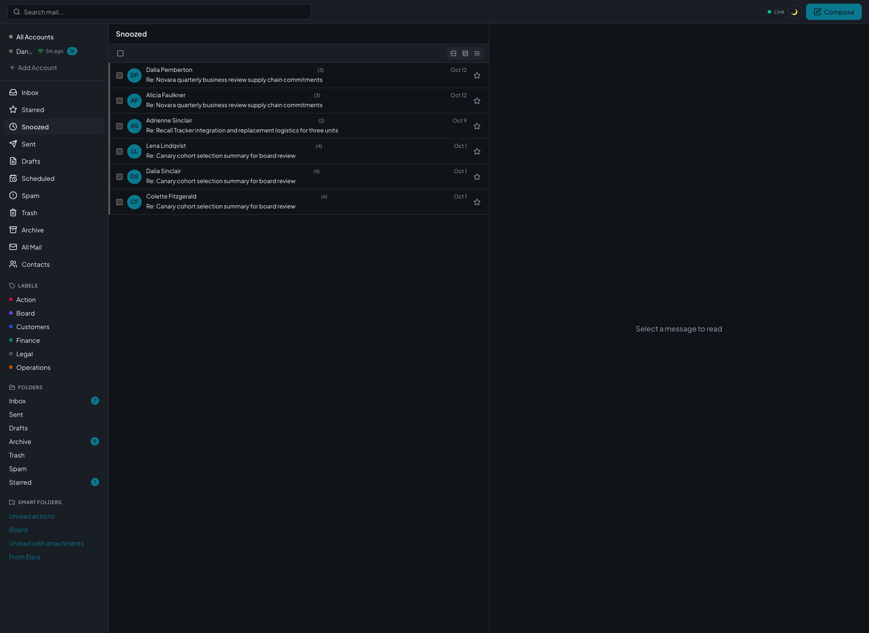
Task: Open the Drafts navigation item
Action: (54, 161)
